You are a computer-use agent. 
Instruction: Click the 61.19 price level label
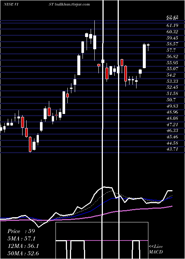coord(172,26)
